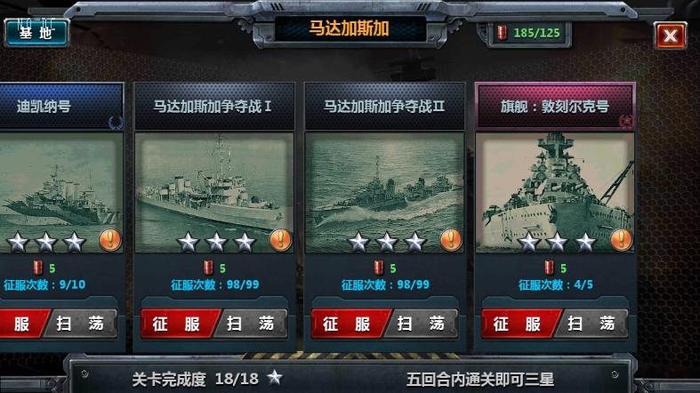Close the 马达加斯加 stage window

pos(670,36)
